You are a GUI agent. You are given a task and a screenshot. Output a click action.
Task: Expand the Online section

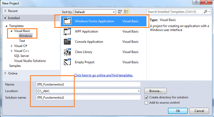pos(5,73)
